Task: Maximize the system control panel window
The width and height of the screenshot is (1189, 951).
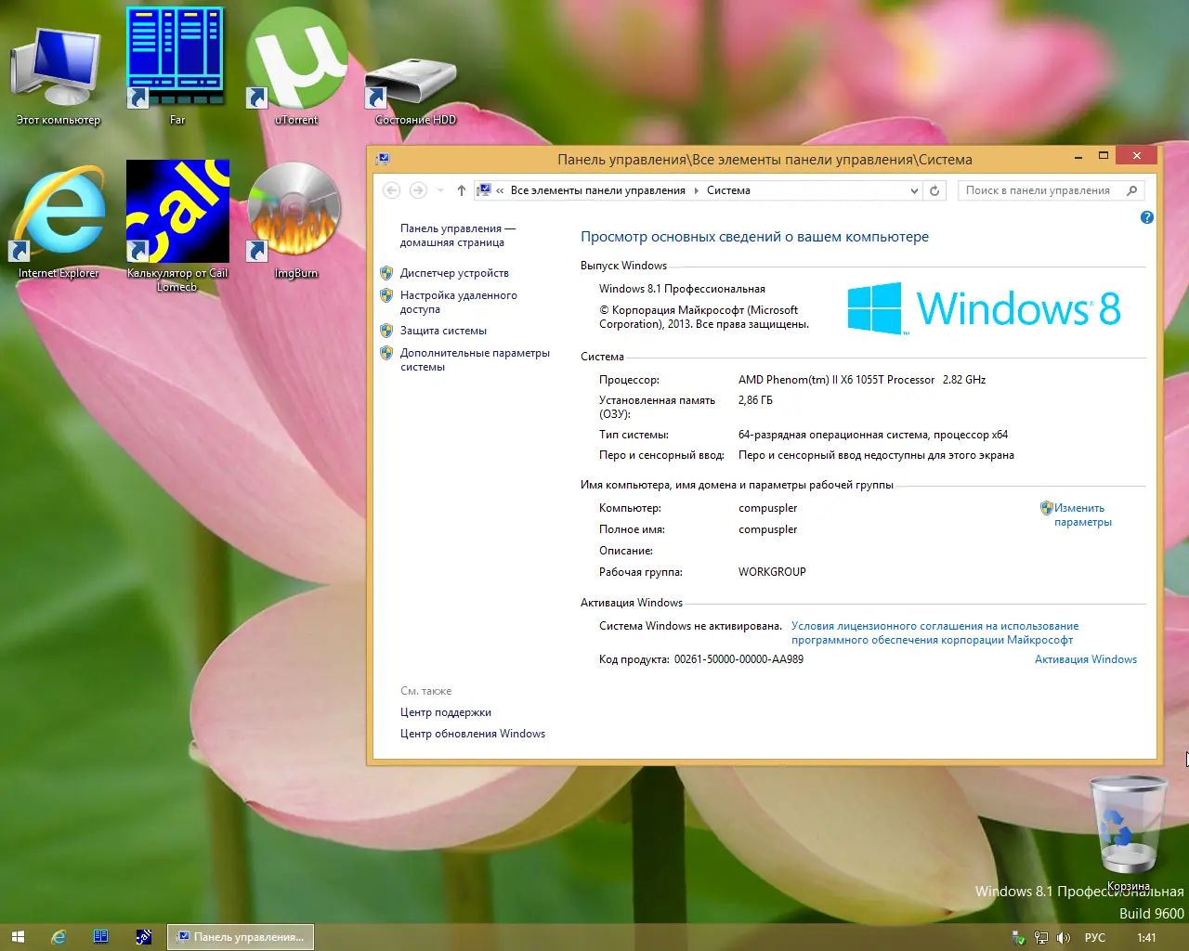Action: pyautogui.click(x=1104, y=156)
